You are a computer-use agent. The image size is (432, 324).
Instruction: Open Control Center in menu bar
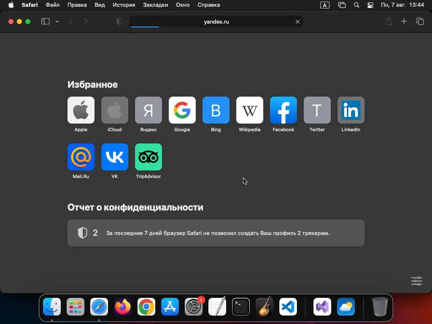point(370,5)
